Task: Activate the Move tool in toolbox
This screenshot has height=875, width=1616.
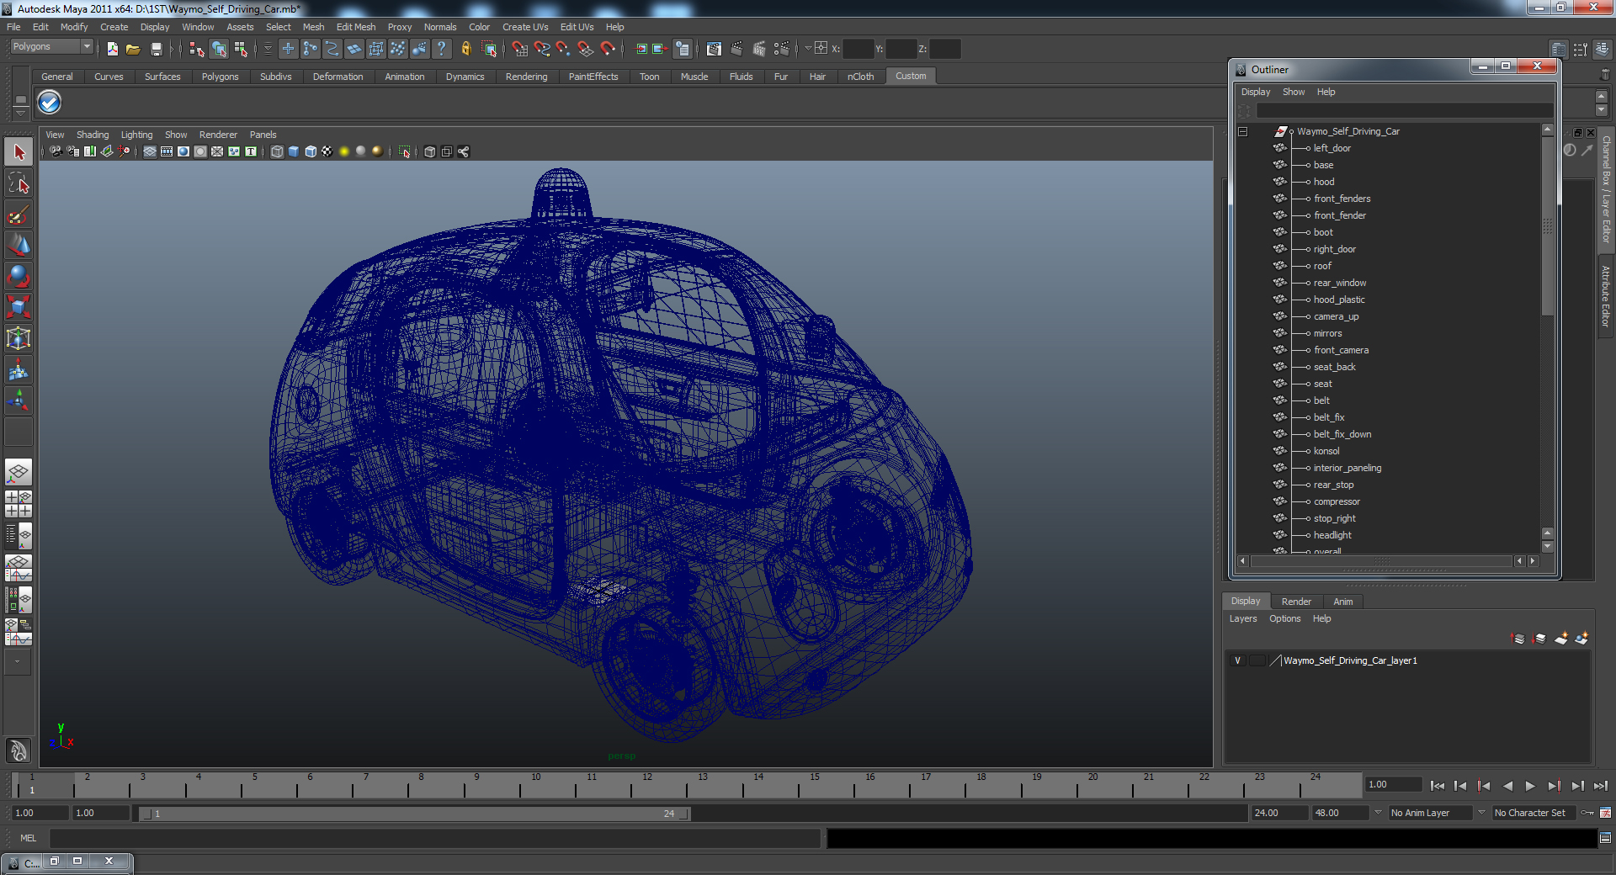Action: 19,246
